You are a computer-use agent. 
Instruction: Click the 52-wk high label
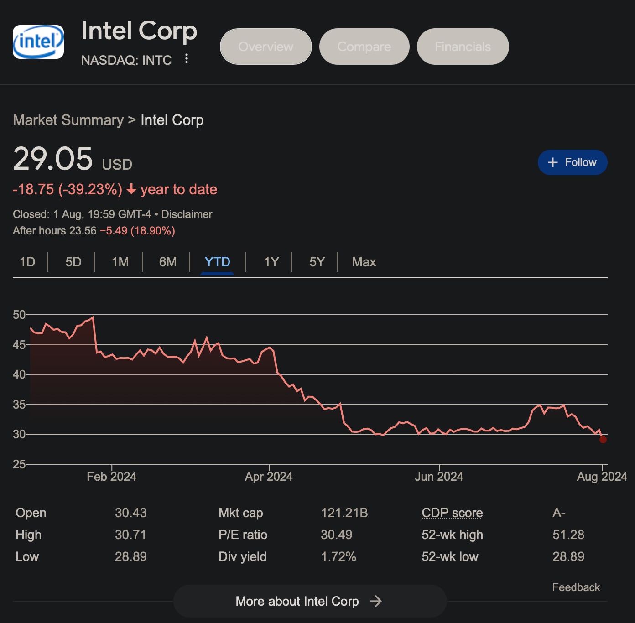pyautogui.click(x=452, y=535)
